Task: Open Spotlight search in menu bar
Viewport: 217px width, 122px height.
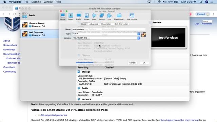Action: point(201,2)
